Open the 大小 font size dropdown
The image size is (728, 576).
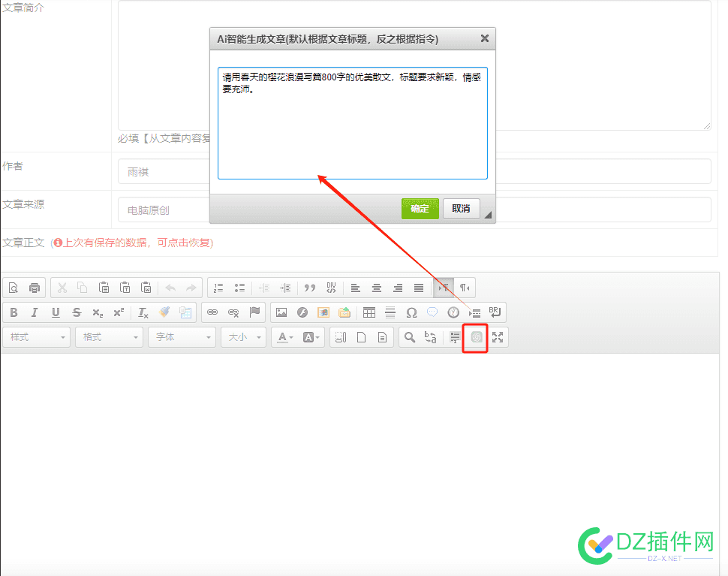coord(244,337)
